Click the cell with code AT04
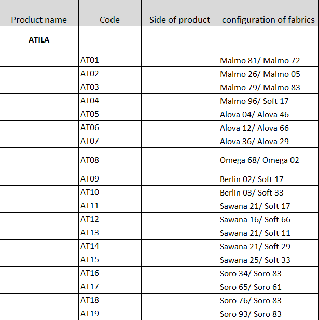This screenshot has width=319, height=320. click(x=109, y=101)
